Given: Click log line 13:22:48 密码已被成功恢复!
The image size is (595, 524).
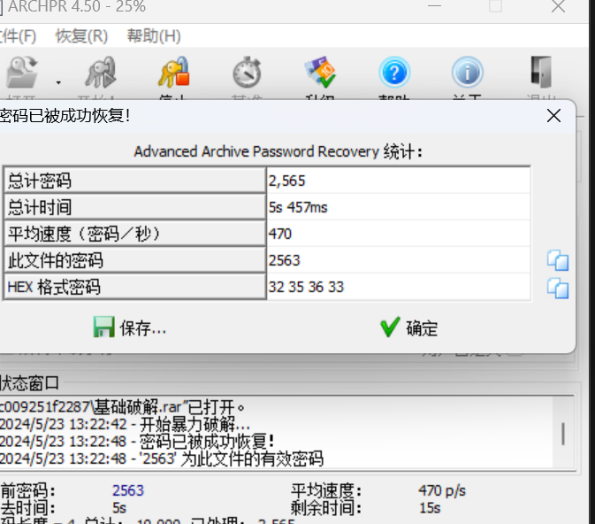Looking at the screenshot, I should point(137,441).
